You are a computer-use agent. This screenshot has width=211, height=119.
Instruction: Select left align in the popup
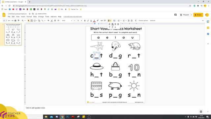(109, 24)
